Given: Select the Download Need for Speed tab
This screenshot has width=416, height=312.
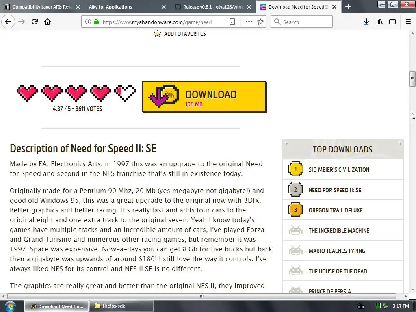Looking at the screenshot, I should click(x=299, y=7).
